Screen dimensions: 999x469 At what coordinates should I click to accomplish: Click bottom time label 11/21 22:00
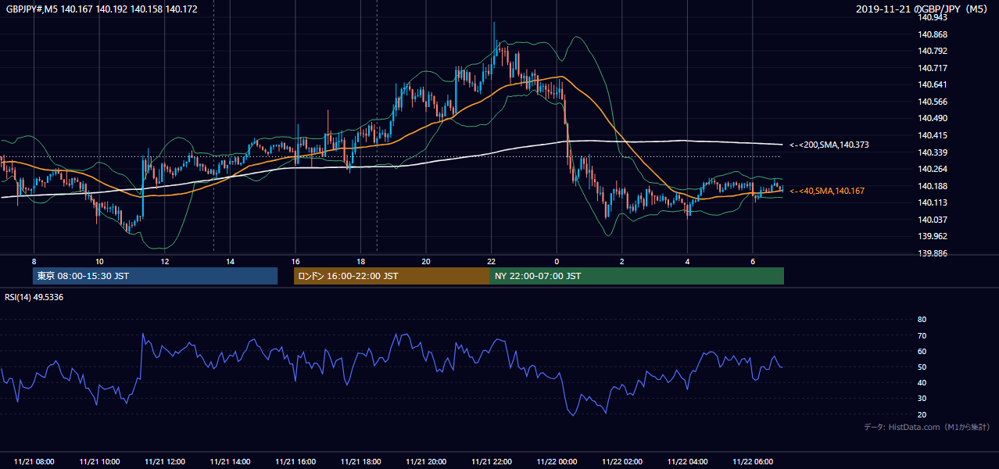point(491,461)
